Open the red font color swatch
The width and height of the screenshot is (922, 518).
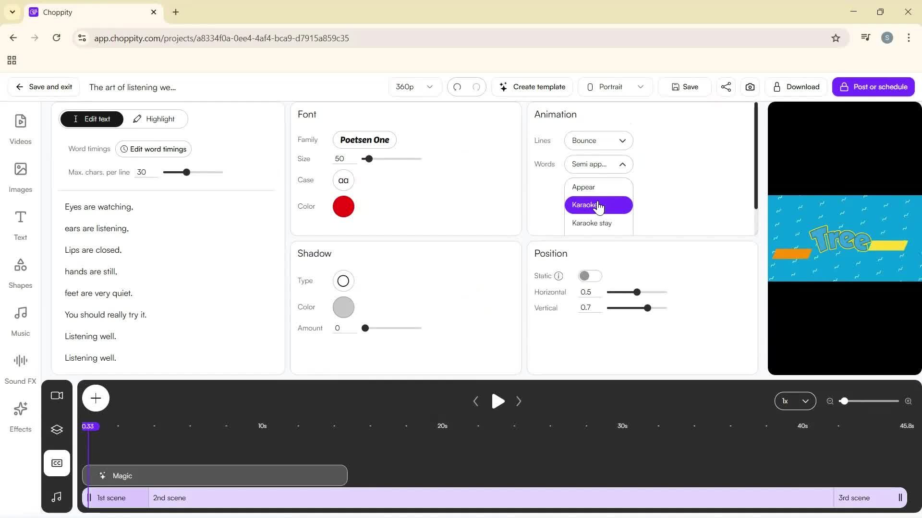coord(343,207)
